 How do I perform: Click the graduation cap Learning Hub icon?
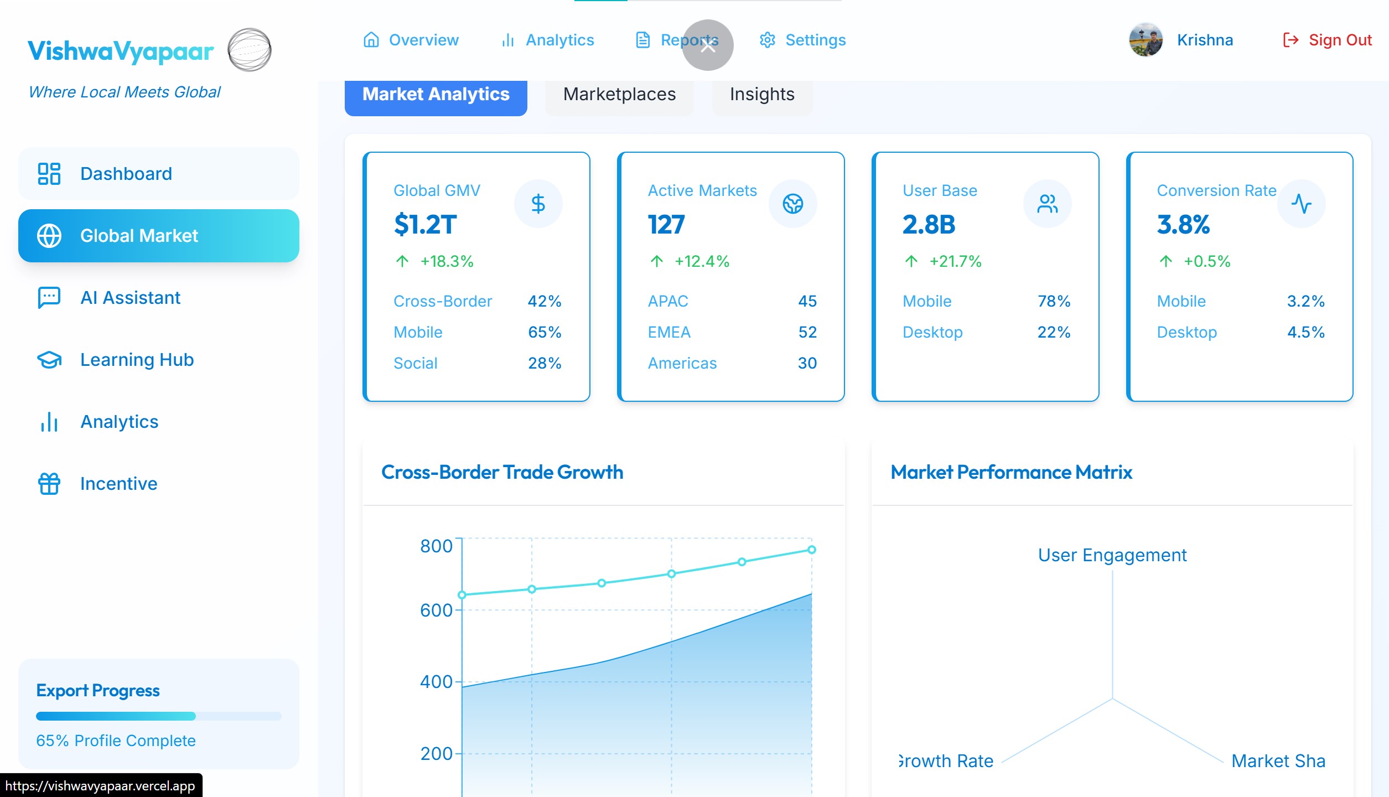point(49,360)
